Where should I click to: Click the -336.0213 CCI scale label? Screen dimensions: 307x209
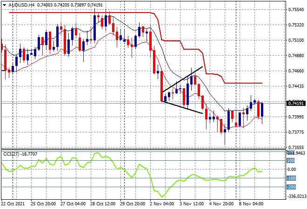[x=296, y=196]
